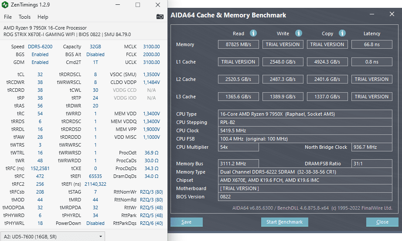Click the RttParkDqs RZQ/6 (40) value
The height and width of the screenshot is (241, 402).
(151, 223)
